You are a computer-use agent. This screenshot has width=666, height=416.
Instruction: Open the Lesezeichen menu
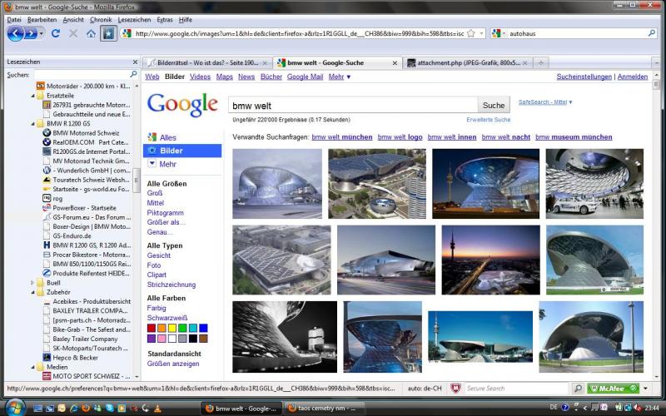134,19
